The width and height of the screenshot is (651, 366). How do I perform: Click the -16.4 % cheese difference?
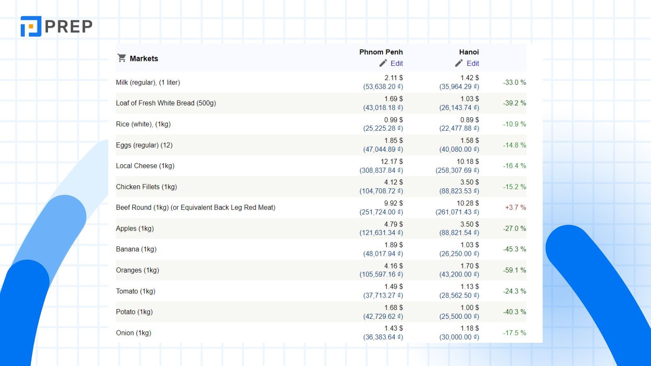(514, 166)
